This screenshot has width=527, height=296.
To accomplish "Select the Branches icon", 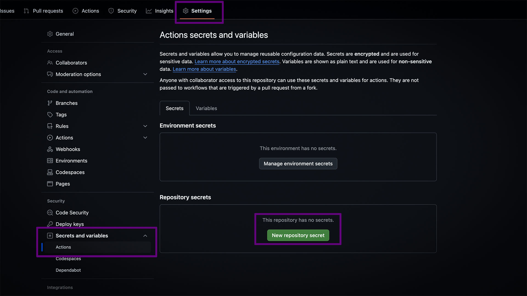I will point(50,103).
